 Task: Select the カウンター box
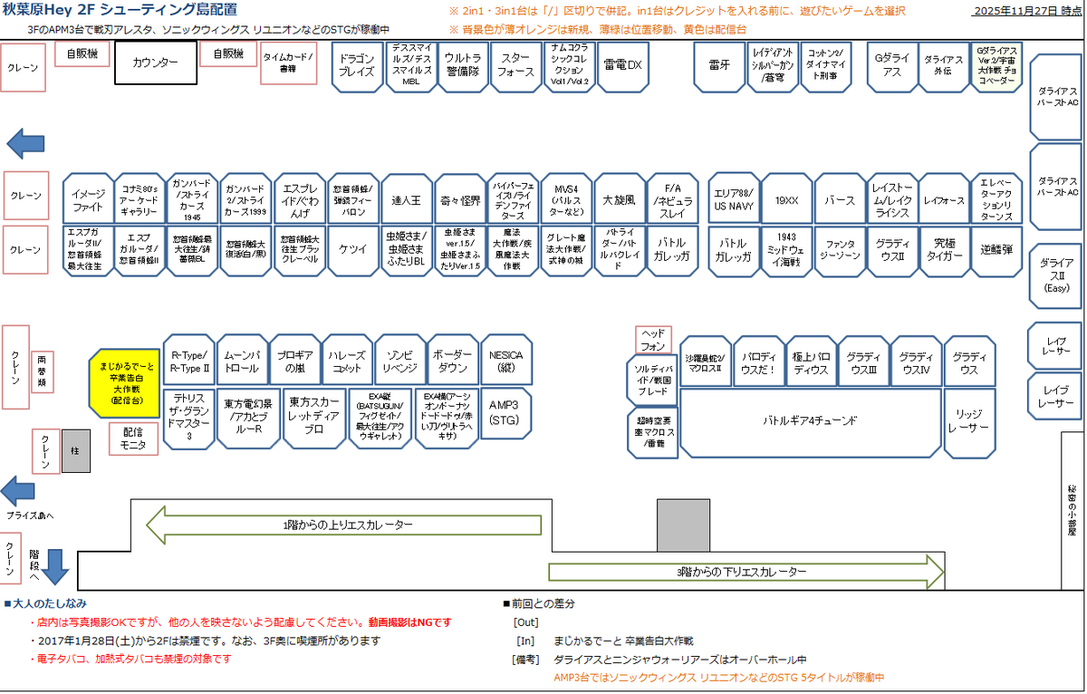(156, 63)
